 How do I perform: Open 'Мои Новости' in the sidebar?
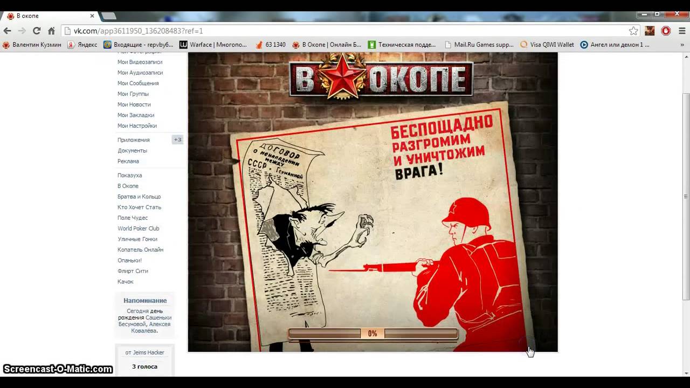(134, 105)
